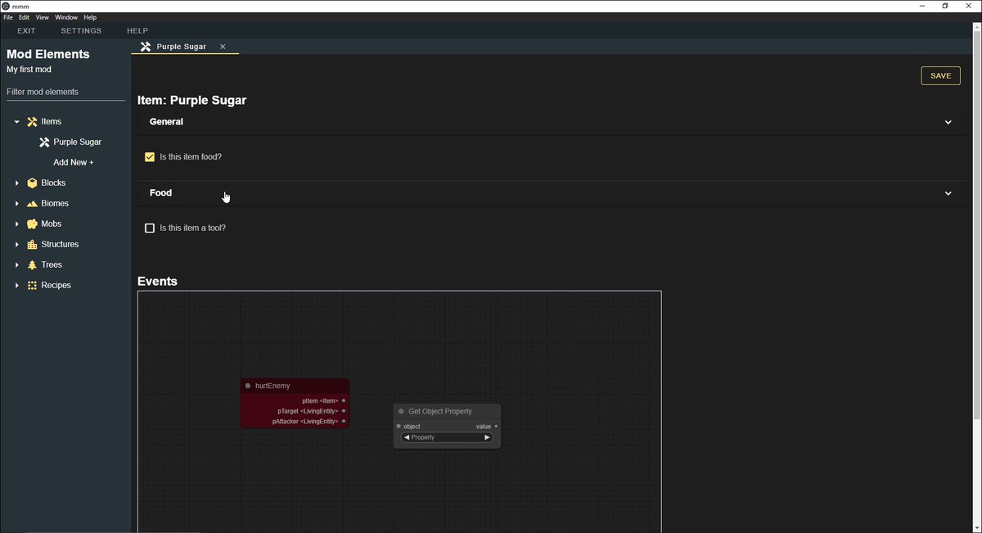Toggle the 'Is this item food?' checkbox

tap(150, 157)
